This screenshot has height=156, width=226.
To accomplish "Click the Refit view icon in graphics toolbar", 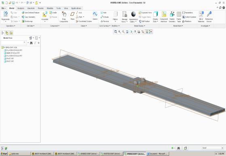I will [x=116, y=32].
